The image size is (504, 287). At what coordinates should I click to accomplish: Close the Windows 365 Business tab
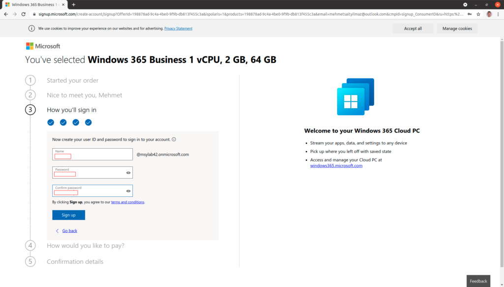[63, 4]
